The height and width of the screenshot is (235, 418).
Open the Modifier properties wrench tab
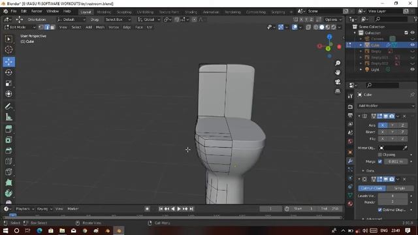350,161
